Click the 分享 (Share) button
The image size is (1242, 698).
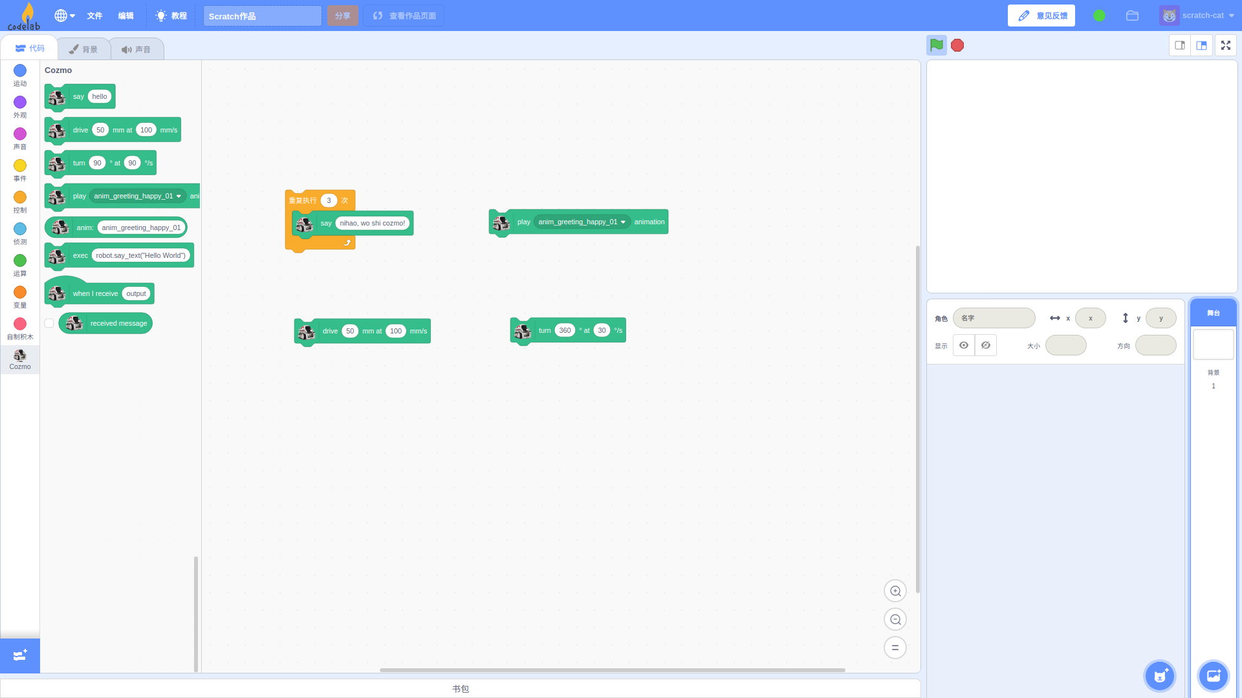[x=342, y=15]
